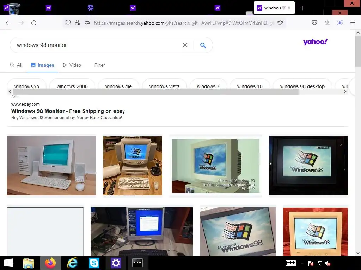
Task: Open the CRT on wooden desk thumbnail
Action: [x=133, y=166]
